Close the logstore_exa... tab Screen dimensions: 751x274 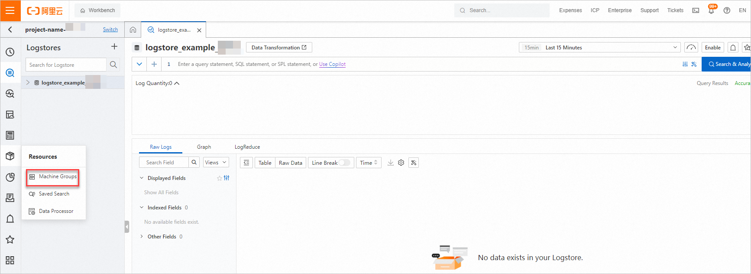(x=199, y=30)
